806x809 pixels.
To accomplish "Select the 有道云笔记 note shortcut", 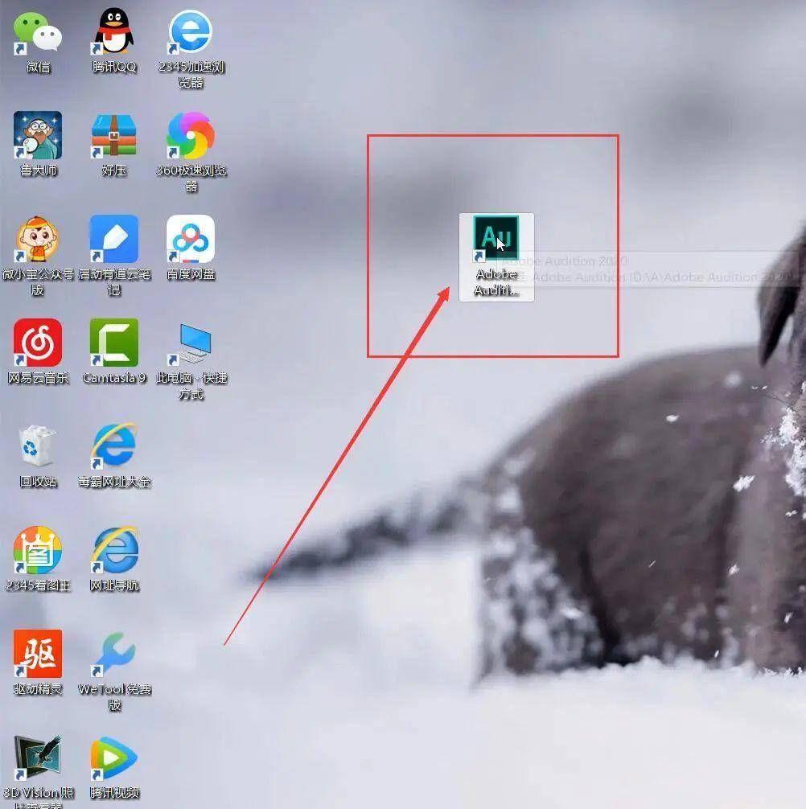I will [x=114, y=240].
